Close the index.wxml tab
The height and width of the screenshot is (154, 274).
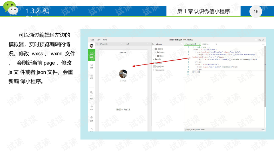point(199,44)
